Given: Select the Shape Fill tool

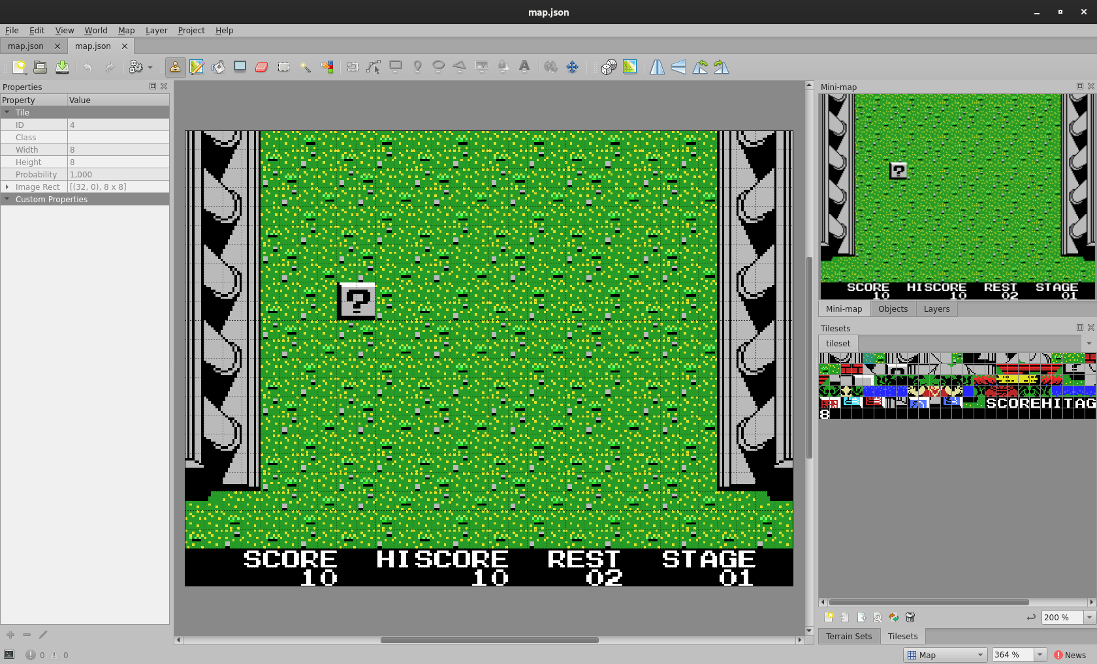Looking at the screenshot, I should pyautogui.click(x=240, y=67).
